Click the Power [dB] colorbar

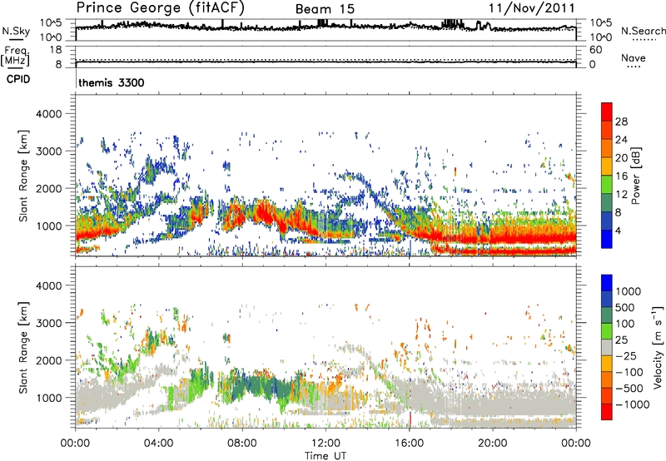click(607, 175)
